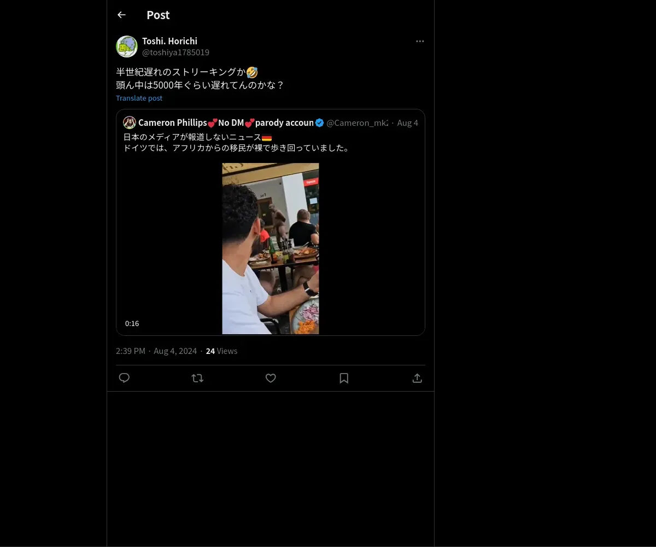656x547 pixels.
Task: Repost using the retweet arrows icon
Action: coord(197,378)
